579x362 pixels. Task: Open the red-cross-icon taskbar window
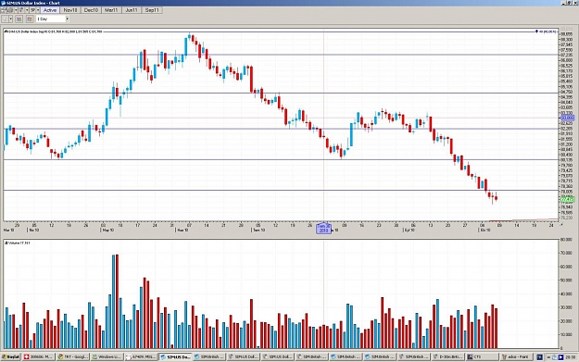[x=38, y=357]
